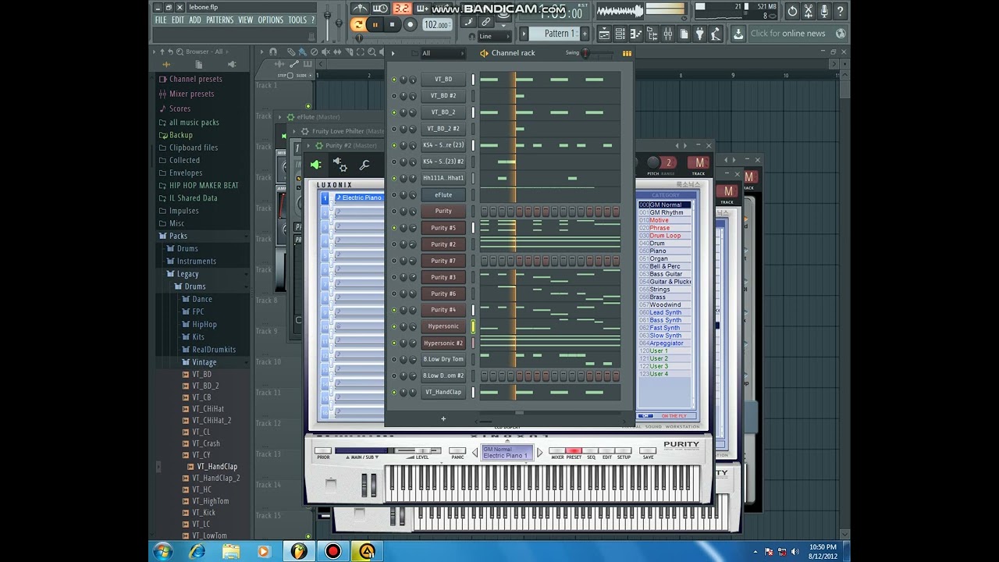Click the Channel rack speaker icon
Screen dimensions: 999x562
[x=484, y=53]
